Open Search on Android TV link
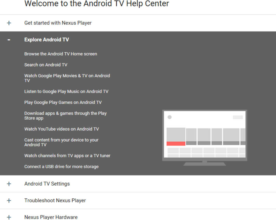The height and width of the screenshot is (220, 276). (46, 65)
